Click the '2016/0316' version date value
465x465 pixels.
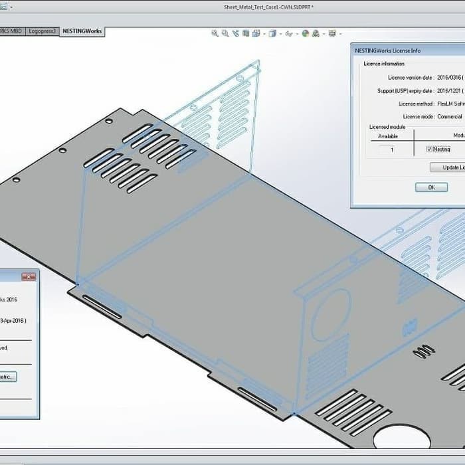(449, 78)
